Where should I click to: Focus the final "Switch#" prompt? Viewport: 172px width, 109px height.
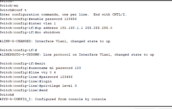[7, 95]
